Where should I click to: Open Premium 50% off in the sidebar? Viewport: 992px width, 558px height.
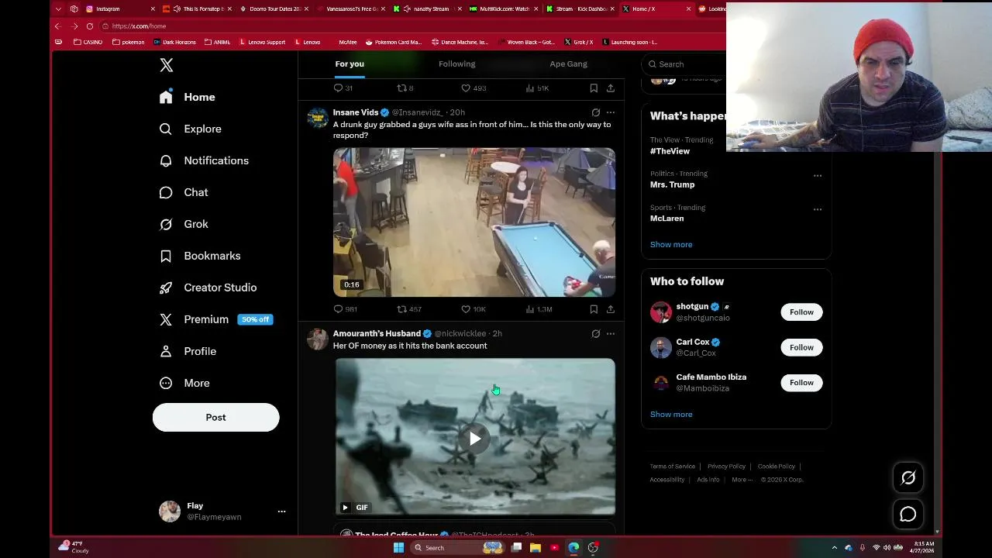point(215,319)
